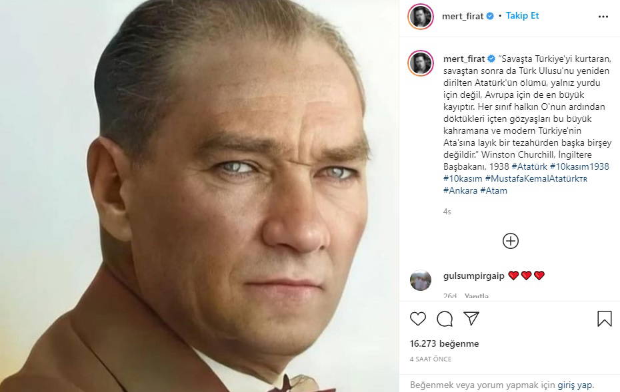Open the gulsumpirgaip username link
The width and height of the screenshot is (620, 392).
[x=473, y=276]
